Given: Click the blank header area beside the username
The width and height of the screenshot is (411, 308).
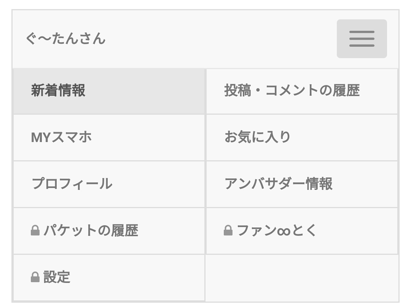Looking at the screenshot, I should coord(221,39).
